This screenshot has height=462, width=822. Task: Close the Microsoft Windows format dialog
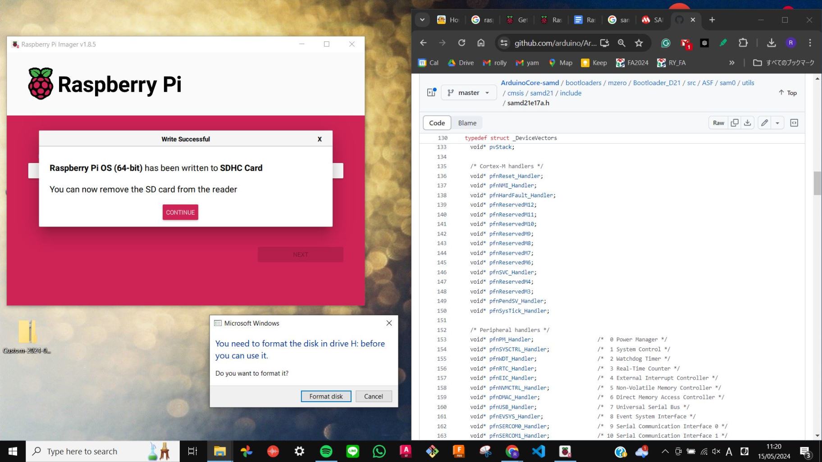(x=389, y=323)
